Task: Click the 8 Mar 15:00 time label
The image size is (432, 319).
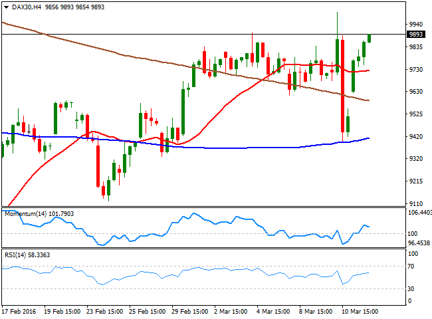Action: pyautogui.click(x=316, y=312)
